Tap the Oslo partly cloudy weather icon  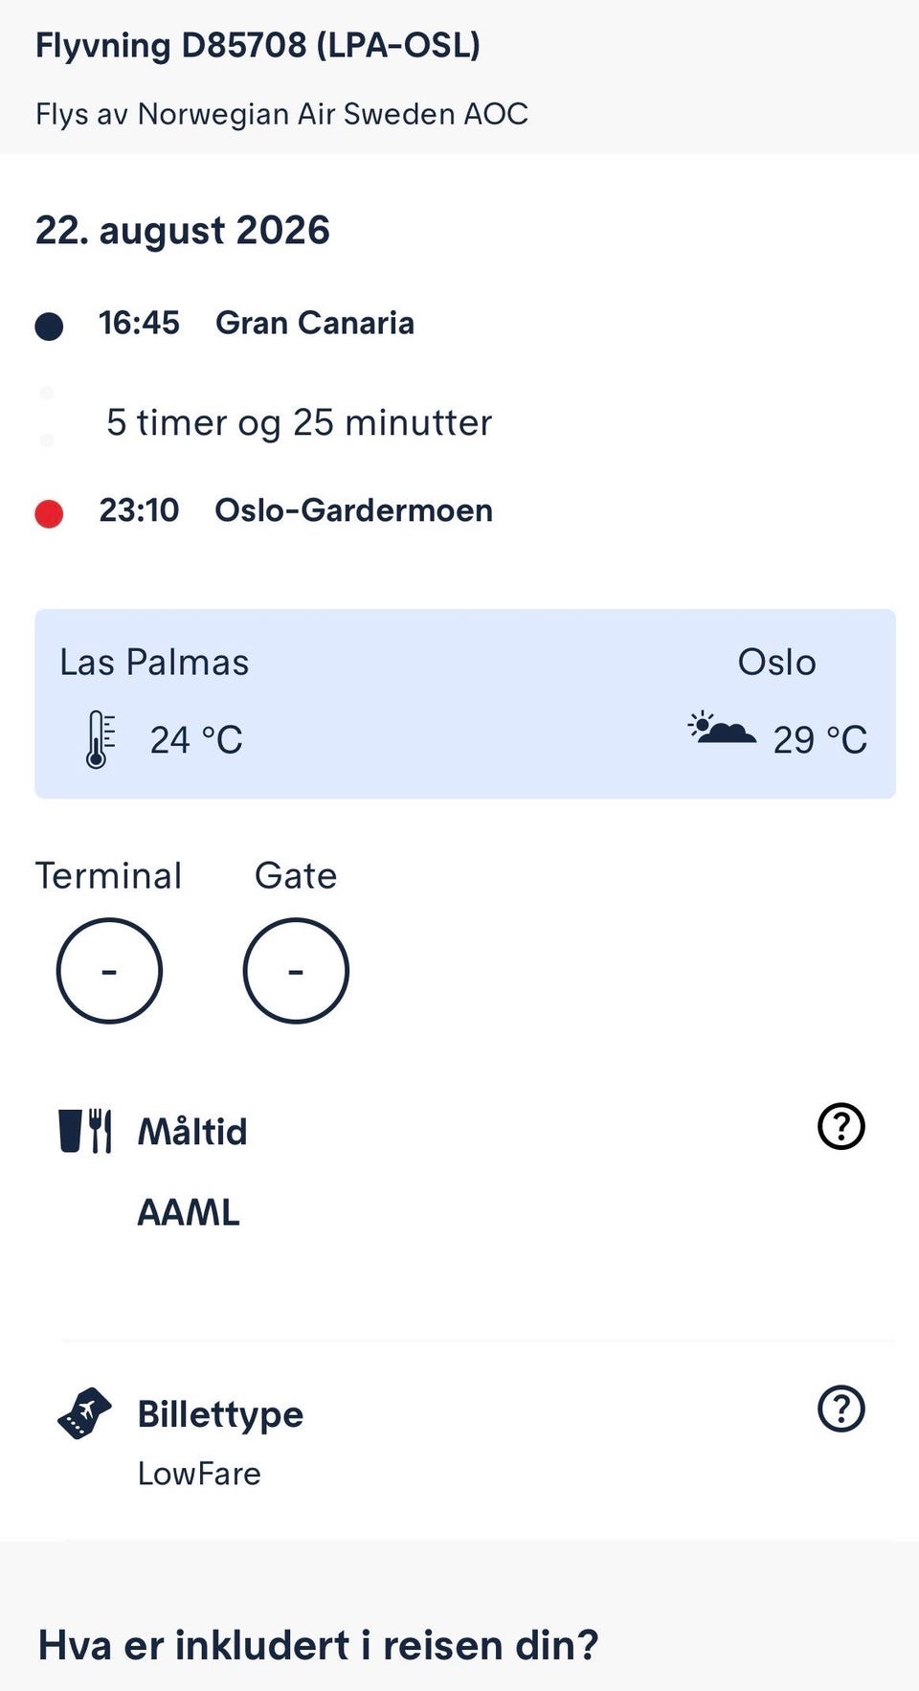coord(722,730)
